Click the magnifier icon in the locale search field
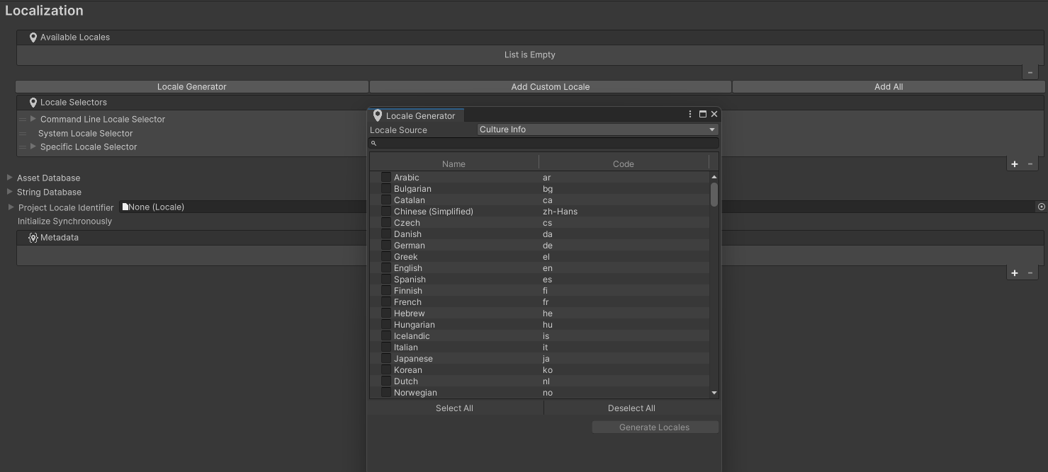Image resolution: width=1048 pixels, height=472 pixels. coord(373,143)
